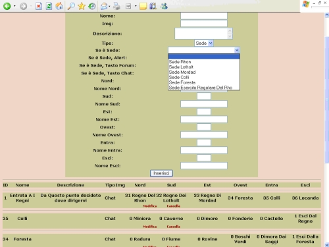Open the yellow note Discuss icon
329x247 pixels.
(143, 6)
